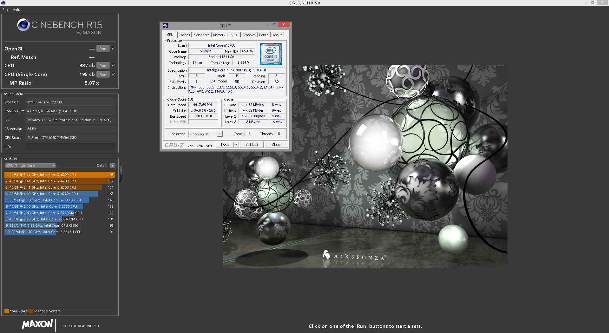This screenshot has width=609, height=333.
Task: Click the panel resize grip beside Ranking
Action: pyautogui.click(x=121, y=173)
